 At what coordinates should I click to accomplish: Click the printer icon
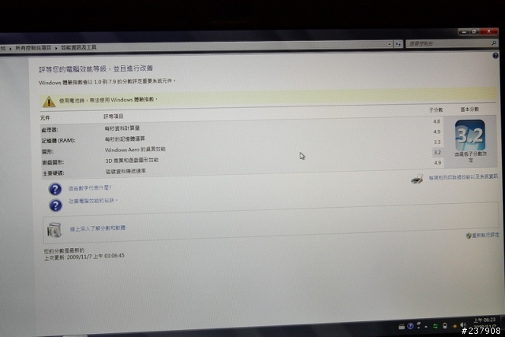pos(417,179)
